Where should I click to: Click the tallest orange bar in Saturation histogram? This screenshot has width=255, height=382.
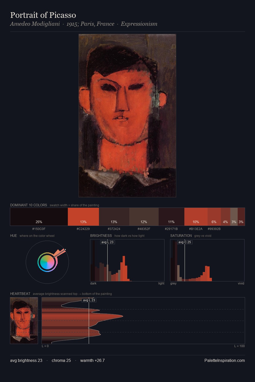click(207, 274)
